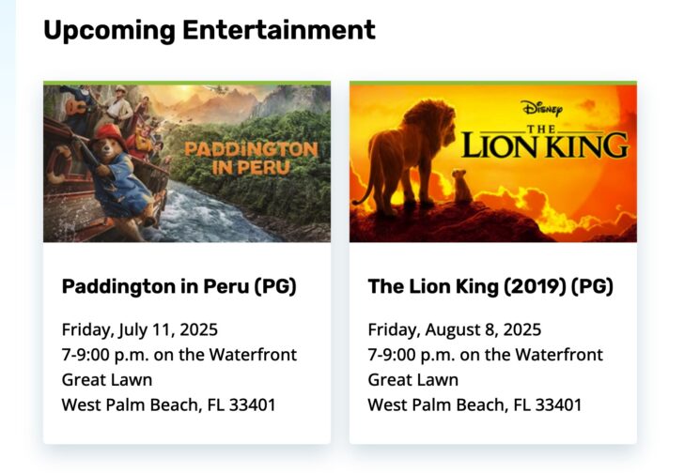
Task: Click the LION KING title lettering on poster
Action: pyautogui.click(x=545, y=145)
